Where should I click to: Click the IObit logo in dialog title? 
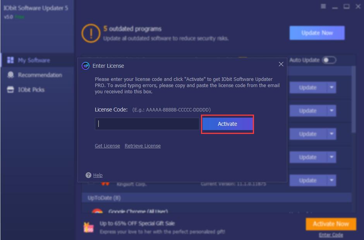(86, 66)
